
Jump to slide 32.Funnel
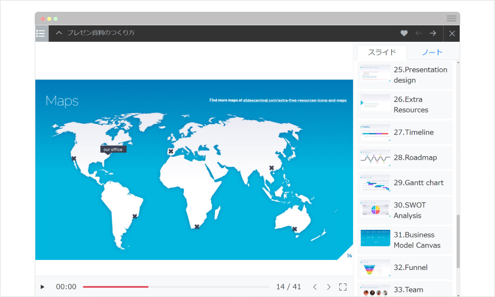click(x=405, y=268)
